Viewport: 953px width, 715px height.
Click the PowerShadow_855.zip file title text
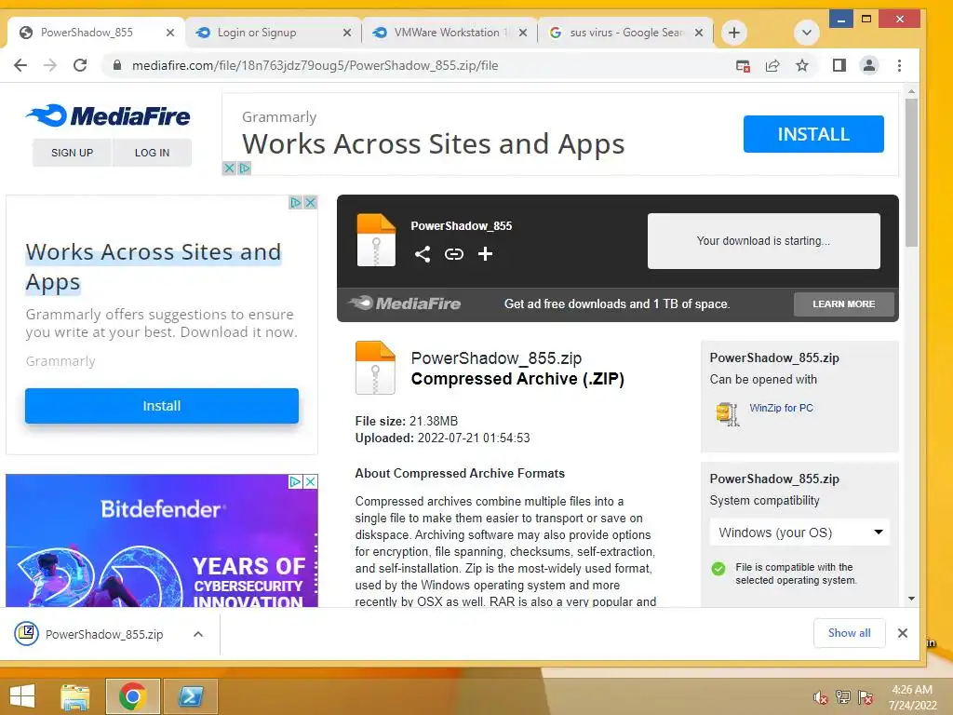[x=496, y=358]
